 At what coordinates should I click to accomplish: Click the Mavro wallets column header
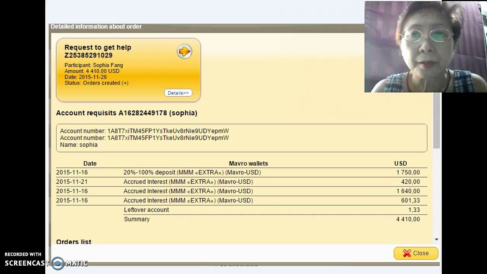[x=248, y=163]
